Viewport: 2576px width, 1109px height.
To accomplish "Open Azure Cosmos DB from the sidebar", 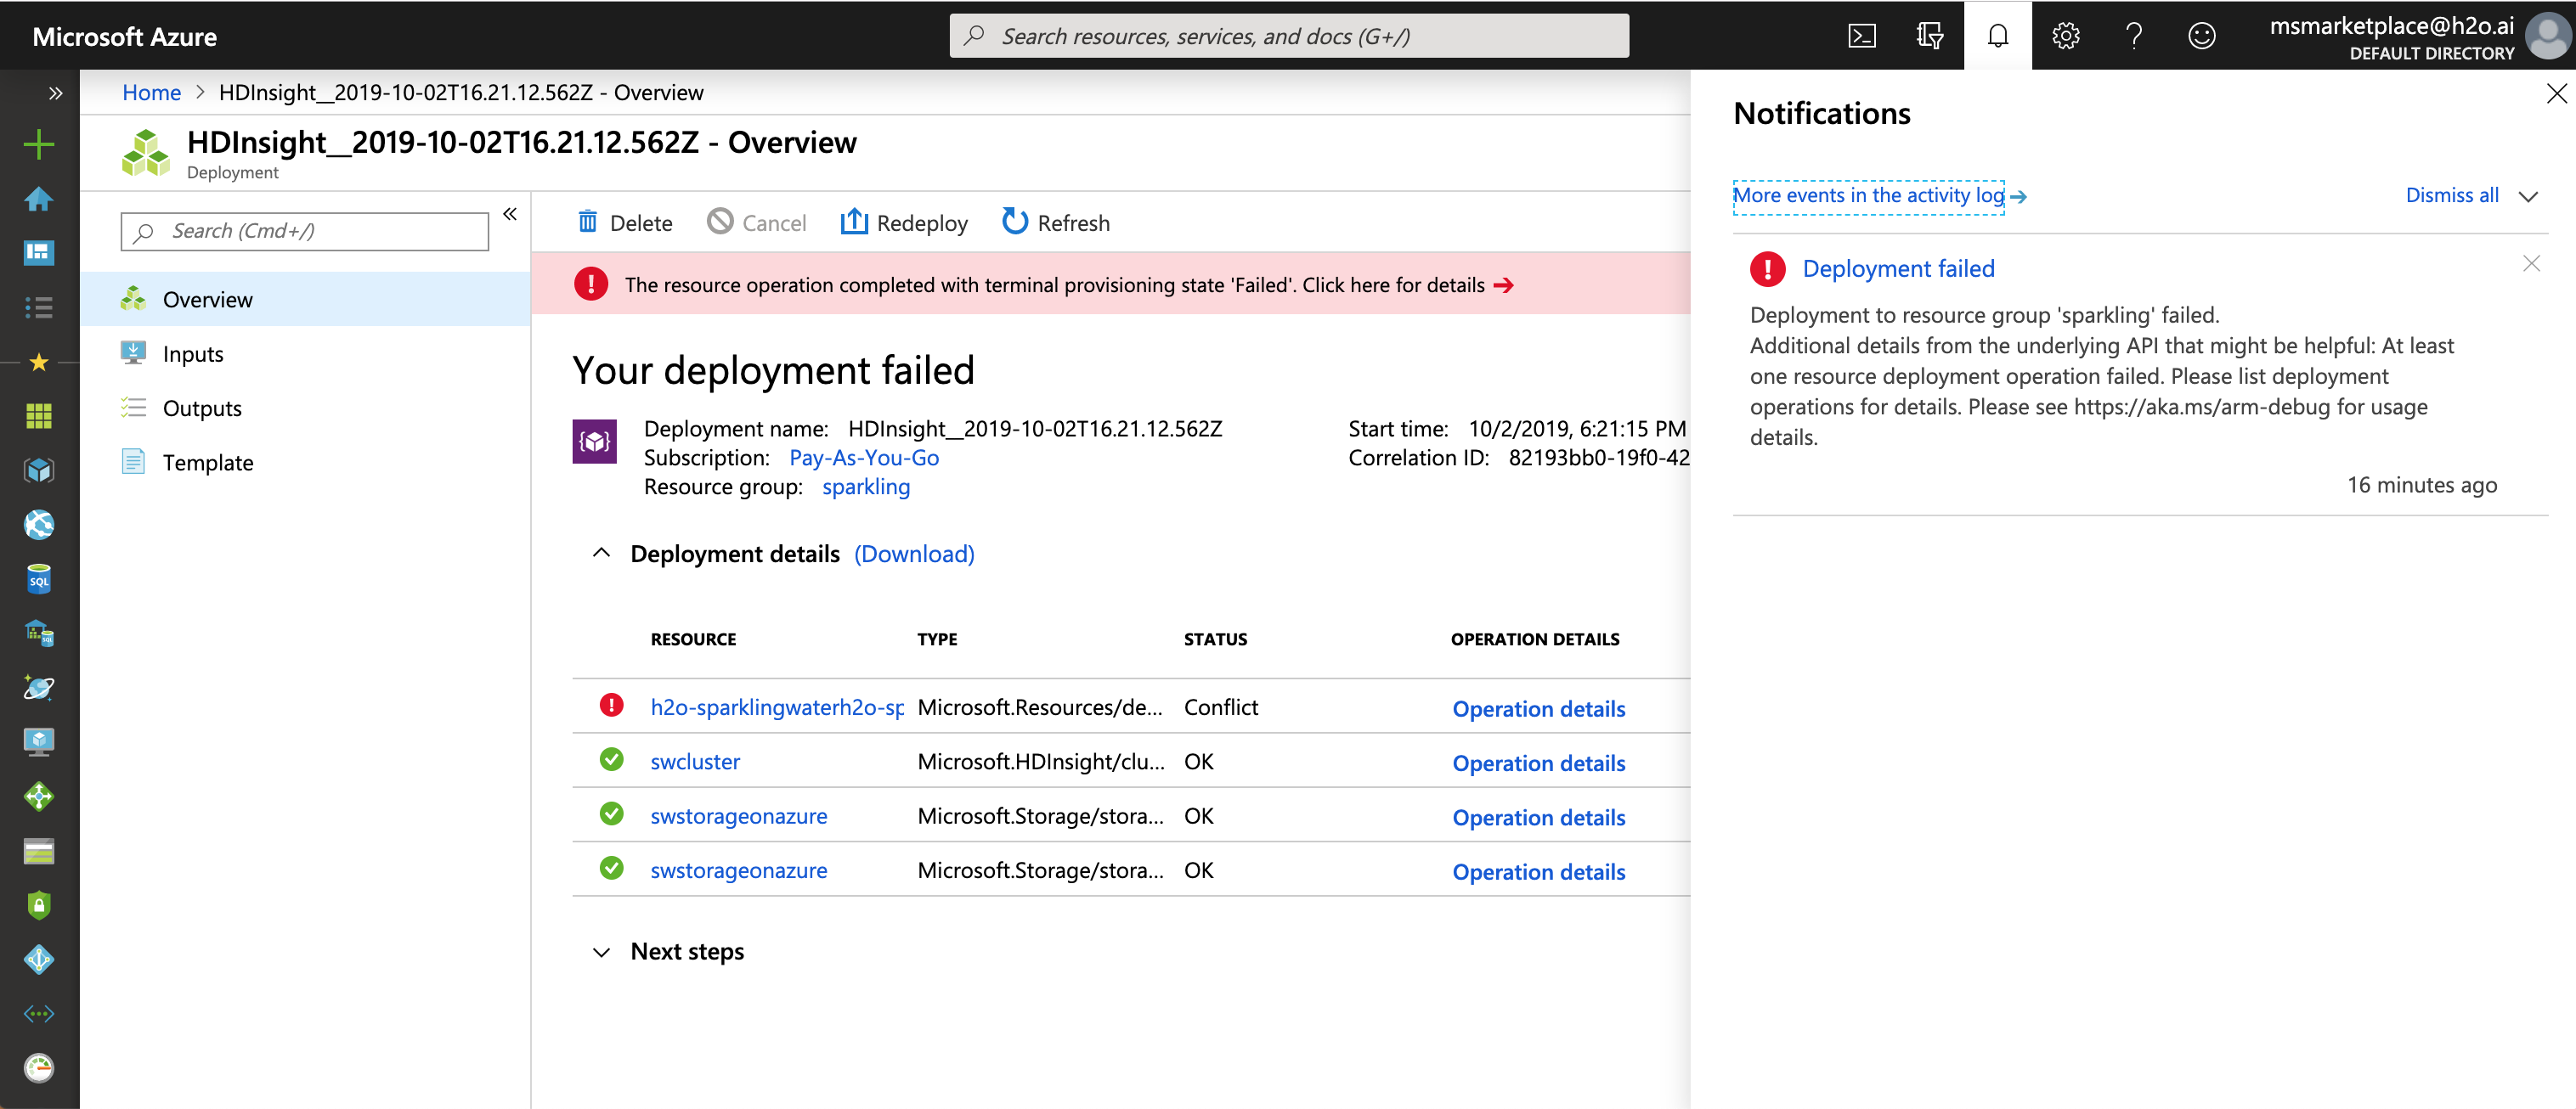I will pos(38,687).
